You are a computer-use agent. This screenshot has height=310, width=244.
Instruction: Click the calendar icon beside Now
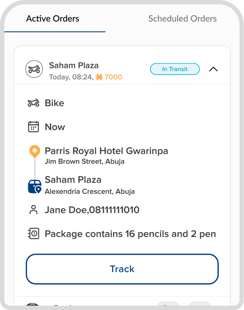[34, 126]
